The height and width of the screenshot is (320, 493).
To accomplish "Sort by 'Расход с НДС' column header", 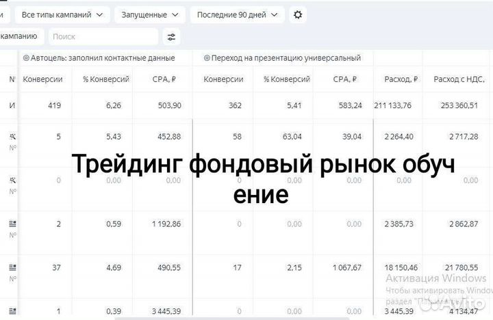I will click(x=459, y=79).
